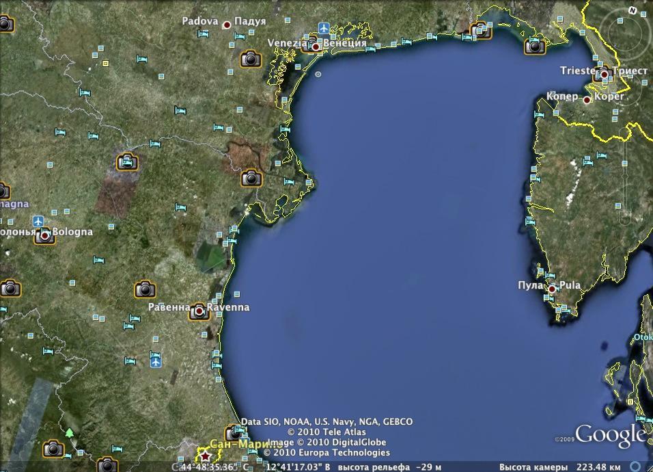Click the Pula city placemark dot
The height and width of the screenshot is (472, 653).
[x=552, y=289]
